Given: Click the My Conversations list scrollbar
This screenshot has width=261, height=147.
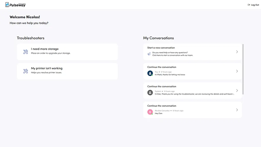Looking at the screenshot, I should click(243, 69).
